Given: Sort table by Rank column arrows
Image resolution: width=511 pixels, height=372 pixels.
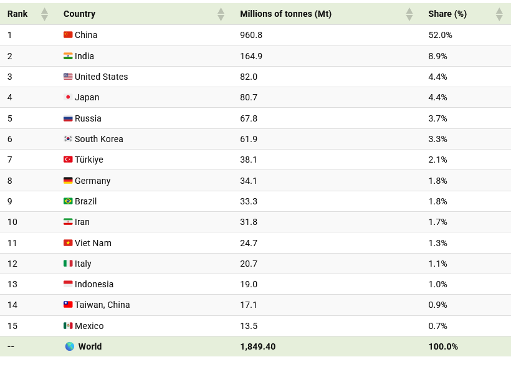Looking at the screenshot, I should coord(45,14).
